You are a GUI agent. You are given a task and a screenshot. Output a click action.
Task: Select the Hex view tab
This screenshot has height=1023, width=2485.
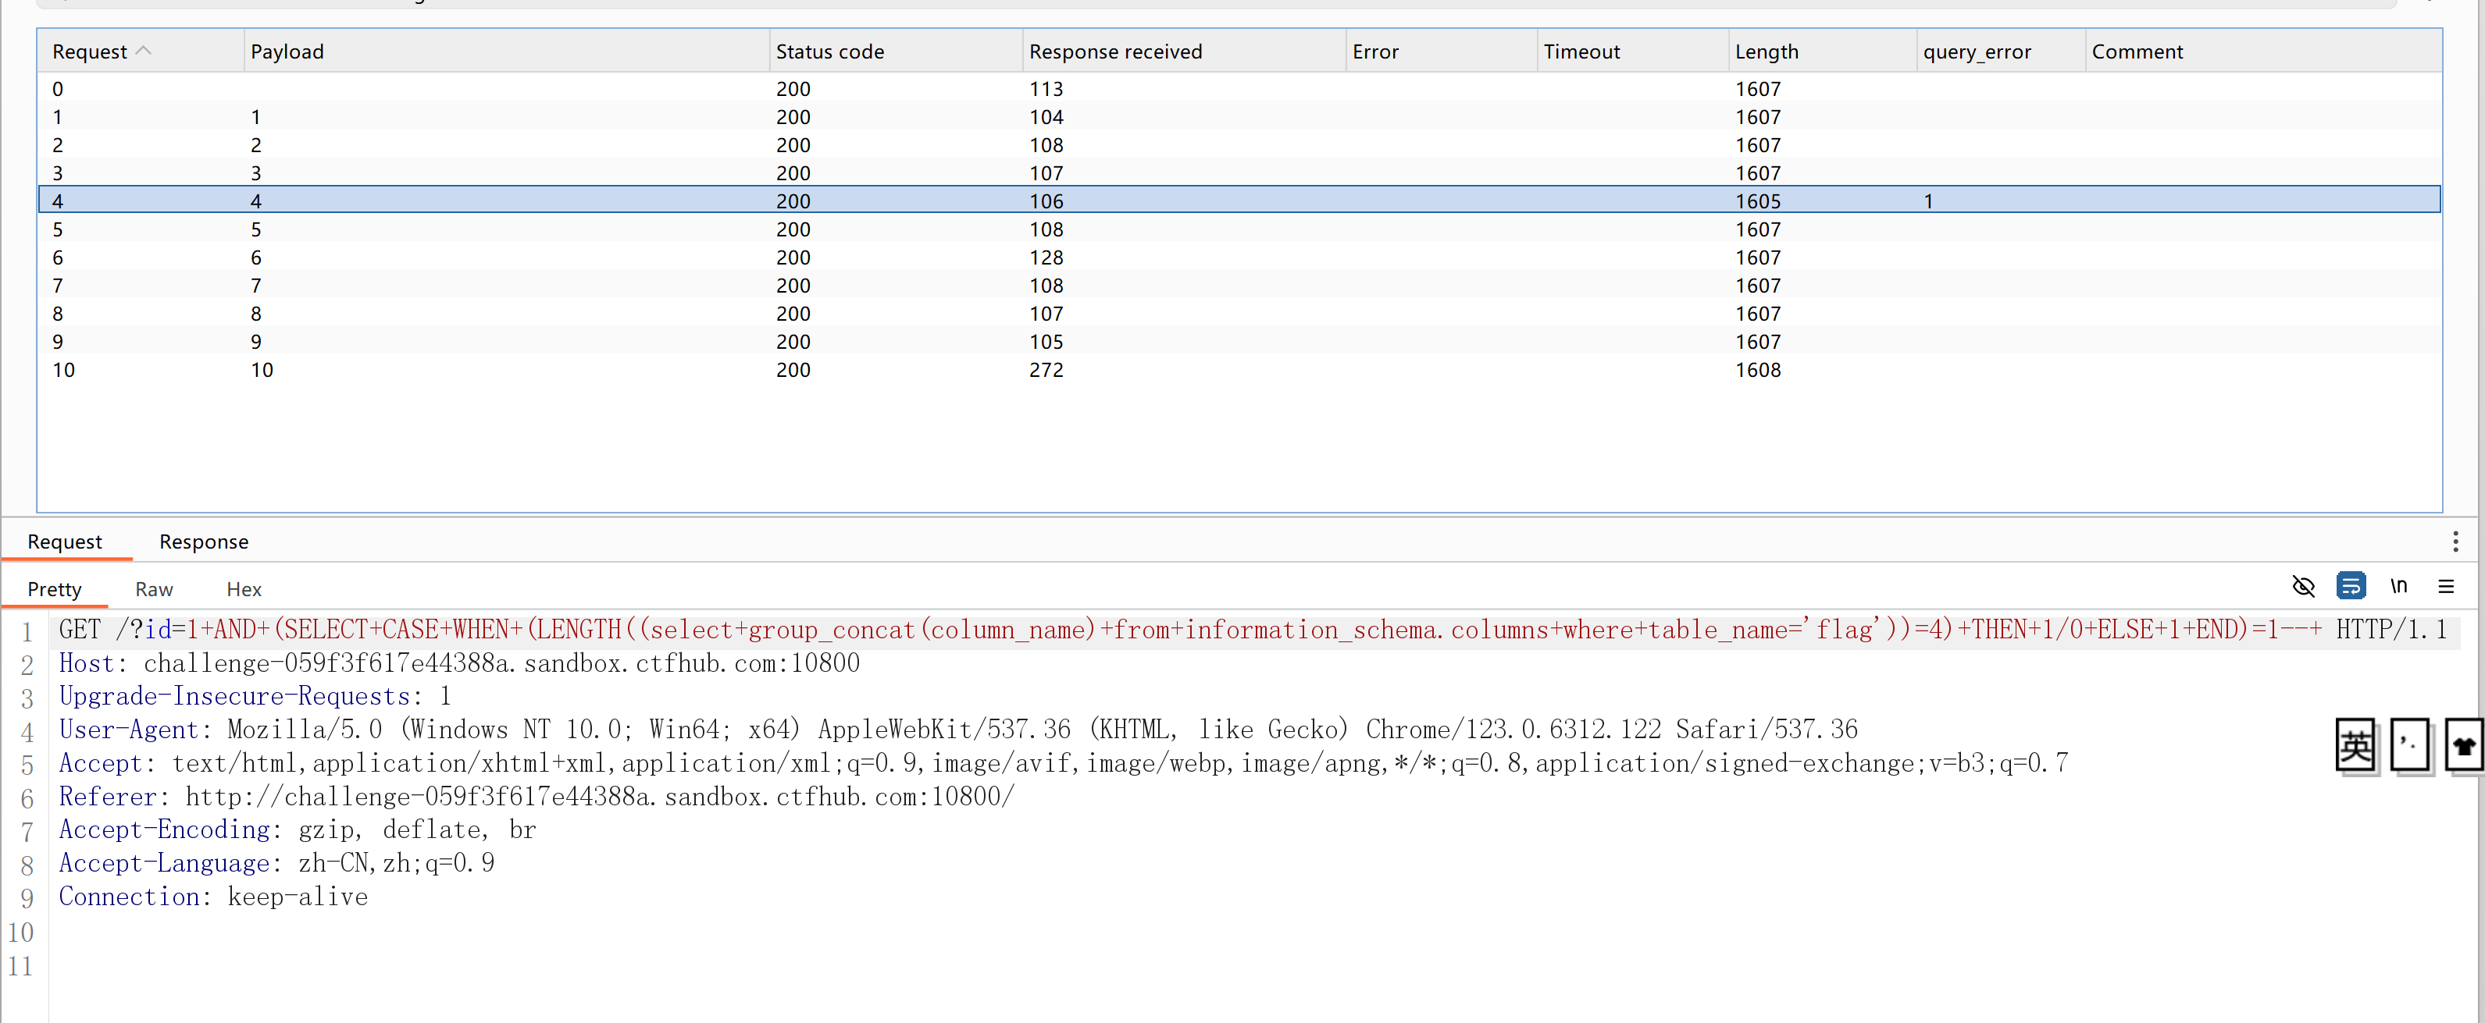(x=244, y=589)
